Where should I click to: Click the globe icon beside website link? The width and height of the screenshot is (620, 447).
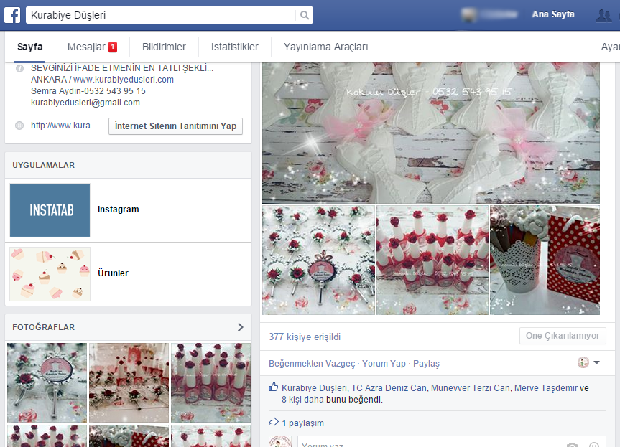click(x=19, y=126)
